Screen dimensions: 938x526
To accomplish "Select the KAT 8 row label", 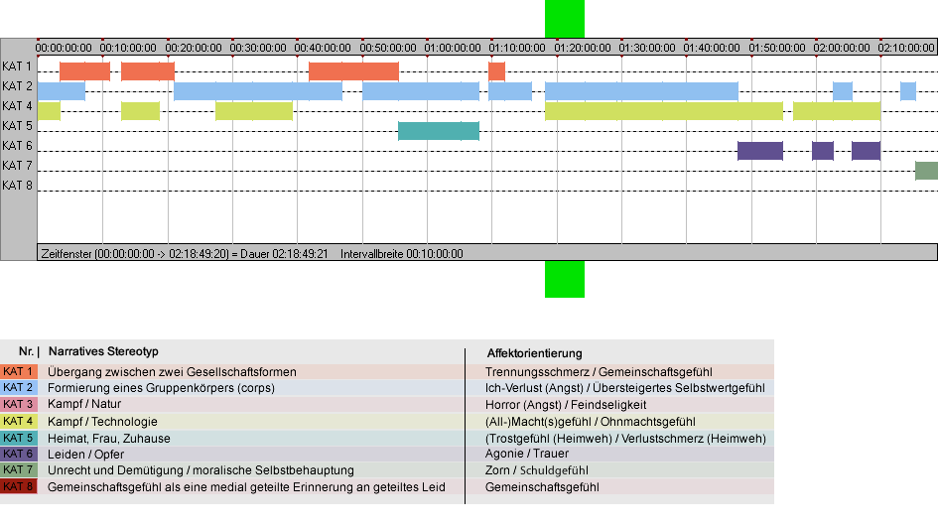I will (17, 186).
